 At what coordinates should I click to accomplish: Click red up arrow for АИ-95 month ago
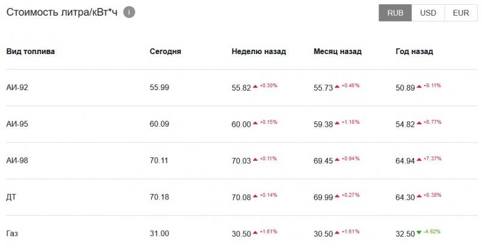[x=337, y=123]
